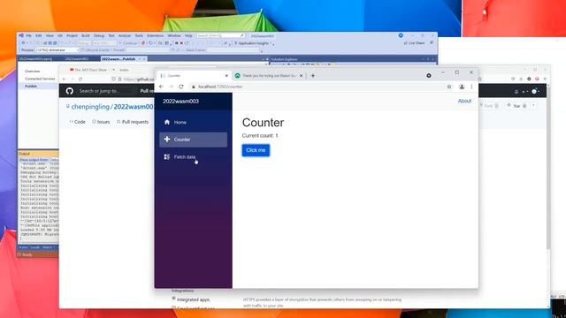
Task: Open GitHub notifications bell
Action: (x=516, y=92)
